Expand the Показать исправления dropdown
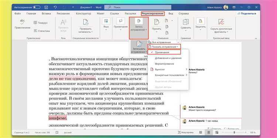The height and width of the screenshot is (138, 277). (x=164, y=47)
